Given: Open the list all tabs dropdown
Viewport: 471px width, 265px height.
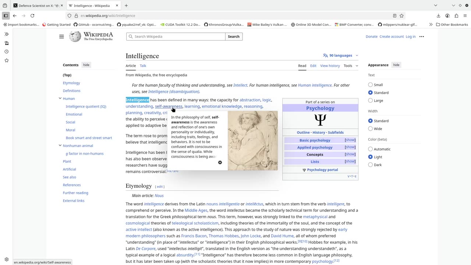Looking at the screenshot, I should (435, 6).
